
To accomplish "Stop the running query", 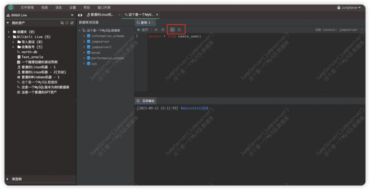I will pyautogui.click(x=156, y=30).
